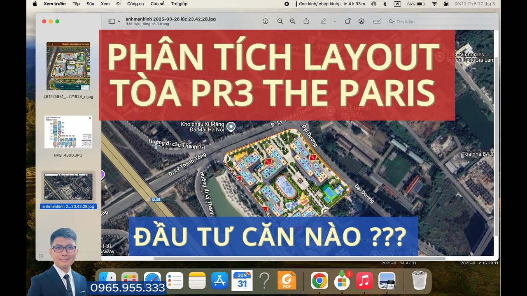The image size is (527, 296).
Task: Click the screen recording status icon
Action: pyautogui.click(x=287, y=4)
